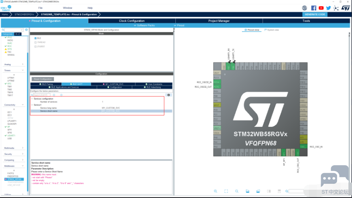
Task: Click the parameter info icon
Action: [x=169, y=95]
